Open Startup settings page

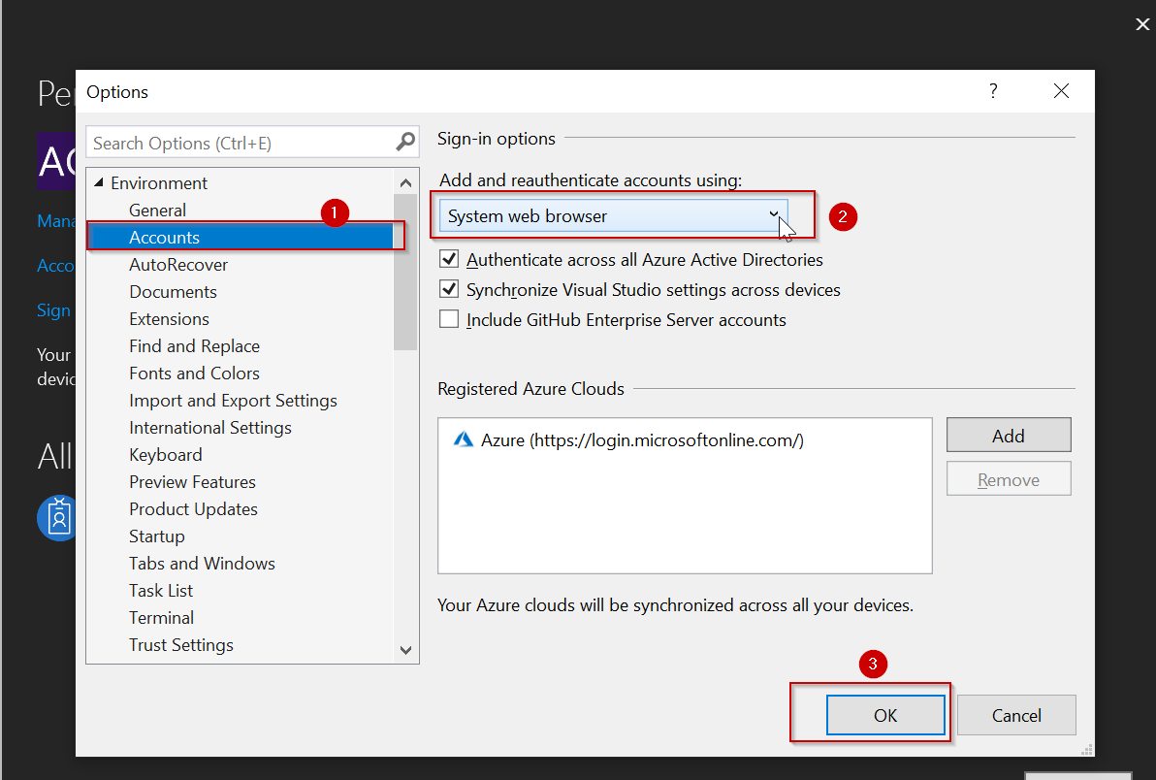[156, 536]
